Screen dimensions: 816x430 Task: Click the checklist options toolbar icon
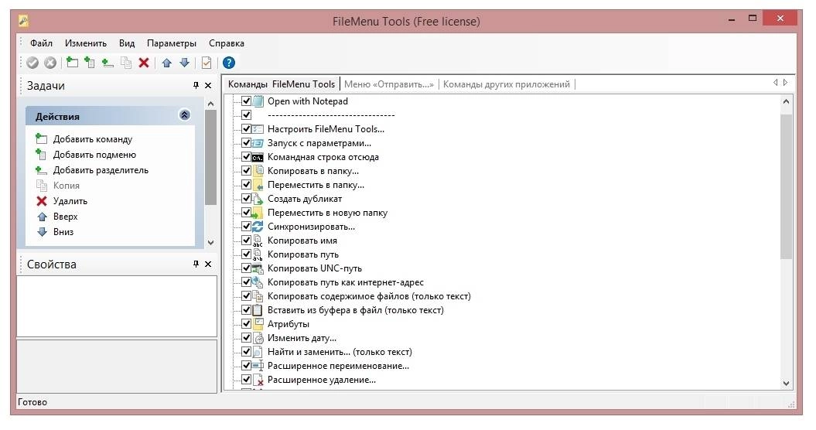click(207, 63)
